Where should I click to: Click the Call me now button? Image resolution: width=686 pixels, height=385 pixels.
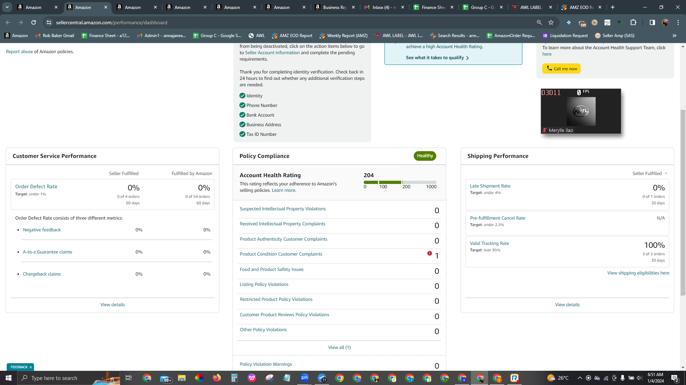point(561,68)
